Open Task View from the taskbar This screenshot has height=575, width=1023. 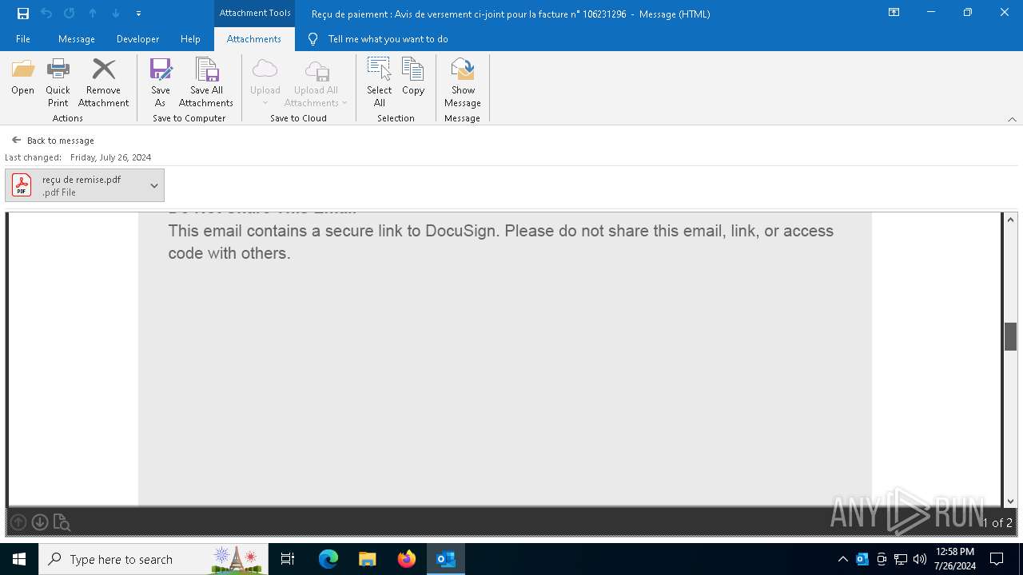[x=289, y=559]
